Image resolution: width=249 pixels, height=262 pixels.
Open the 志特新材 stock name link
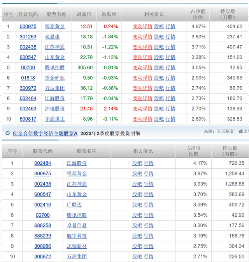(77, 246)
